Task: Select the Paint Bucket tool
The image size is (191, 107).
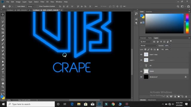Action: [3, 58]
